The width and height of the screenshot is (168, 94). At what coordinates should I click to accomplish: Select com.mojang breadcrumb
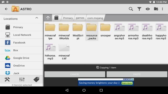click(x=95, y=18)
